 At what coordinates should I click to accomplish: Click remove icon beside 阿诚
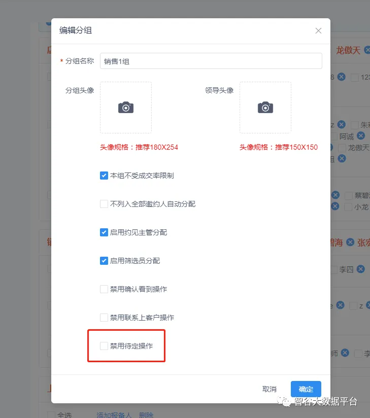coord(360,135)
